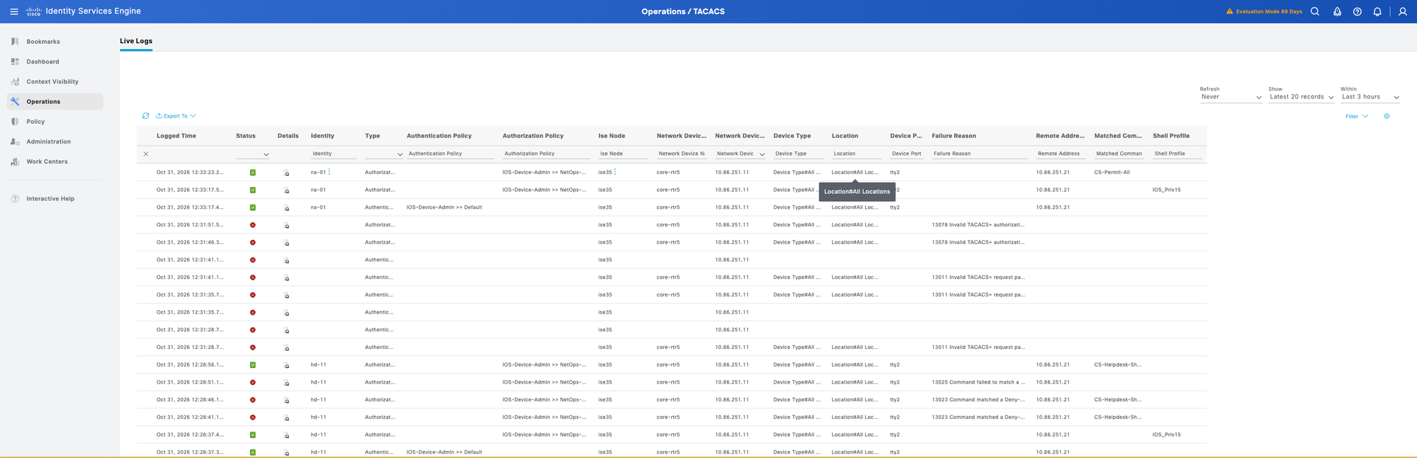Click the three-dot menu next to na-01
Viewport: 1417px width, 458px height.
tap(329, 171)
